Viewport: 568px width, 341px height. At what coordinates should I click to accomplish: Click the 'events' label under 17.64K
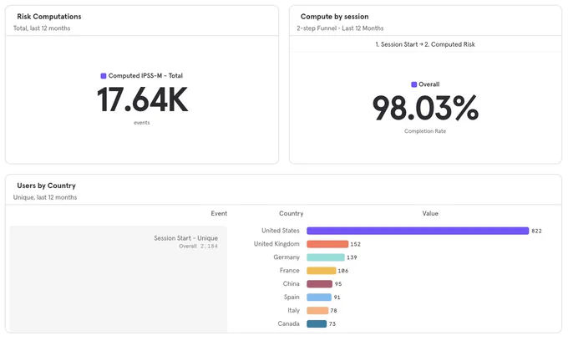coord(142,123)
